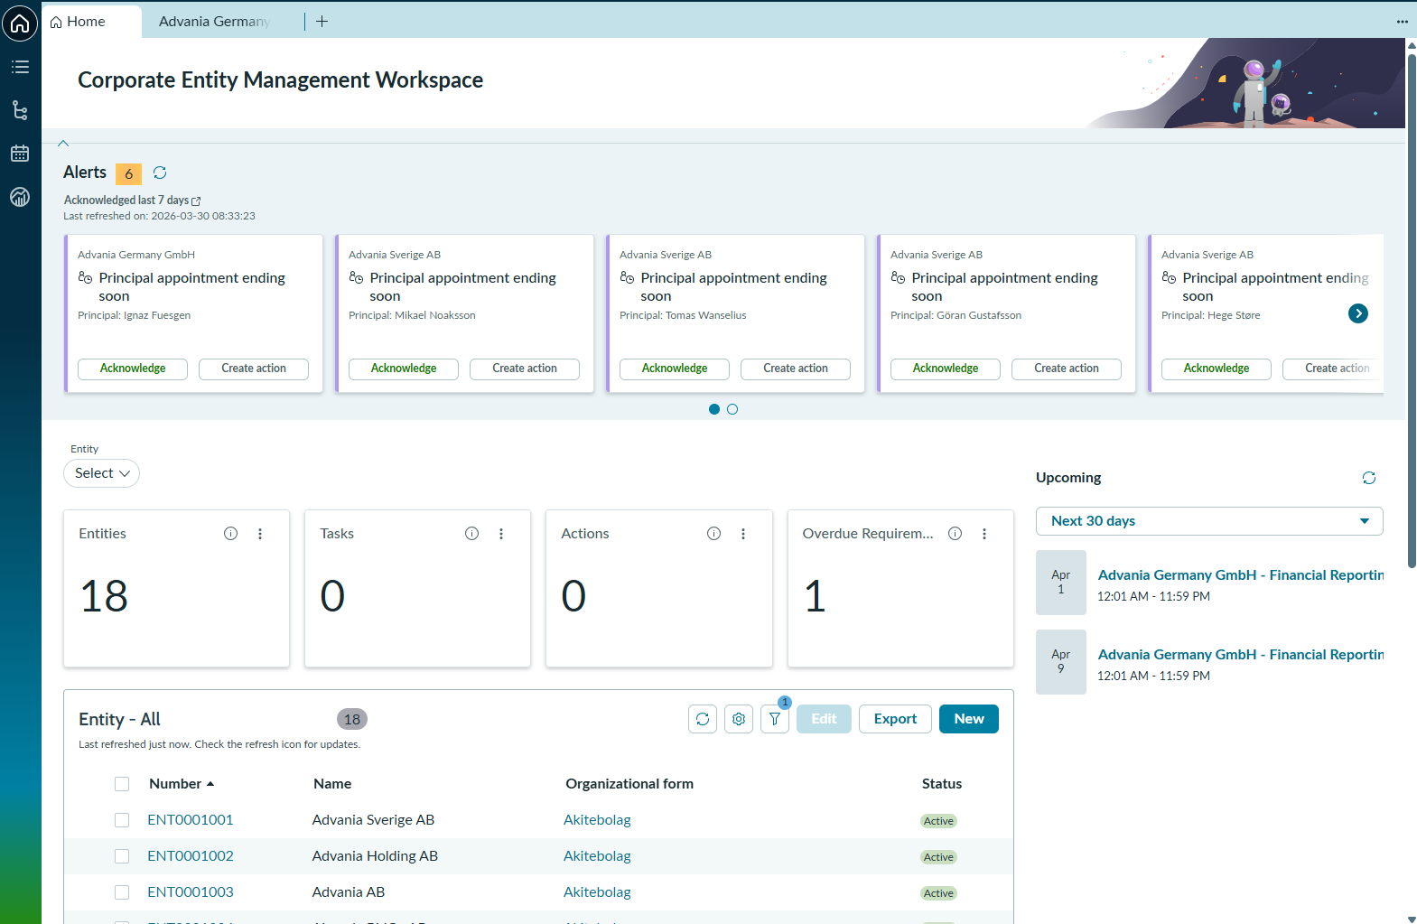Open entity ENT0001003 link
This screenshot has height=924, width=1417.
point(191,892)
